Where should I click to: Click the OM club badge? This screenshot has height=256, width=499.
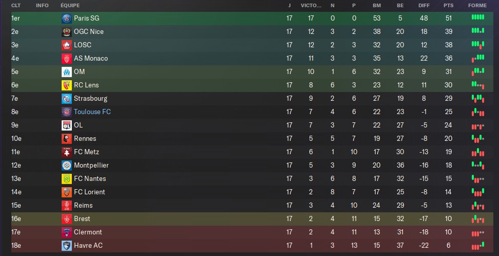click(67, 72)
